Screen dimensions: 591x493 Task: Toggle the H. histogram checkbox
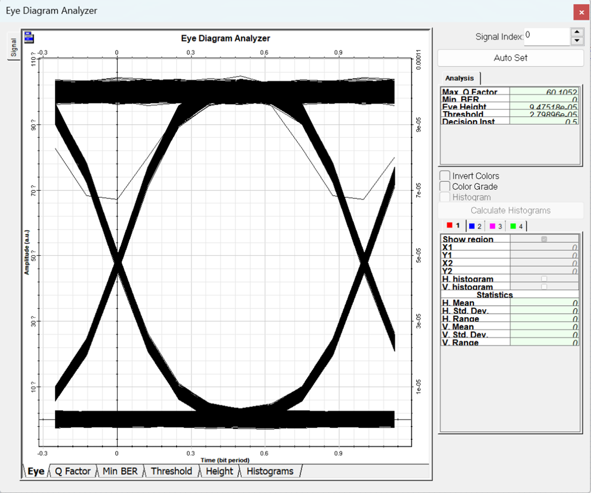pyautogui.click(x=544, y=279)
